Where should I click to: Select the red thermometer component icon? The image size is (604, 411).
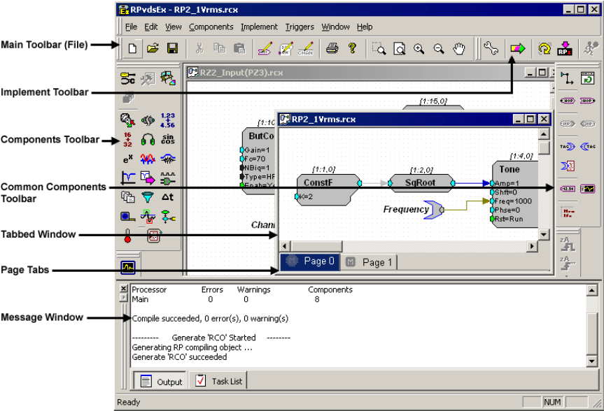(128, 236)
